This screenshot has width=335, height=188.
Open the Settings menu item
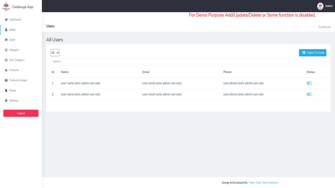click(21, 101)
